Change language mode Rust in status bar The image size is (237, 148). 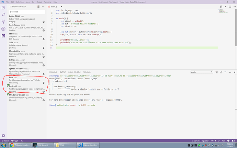tap(223, 141)
